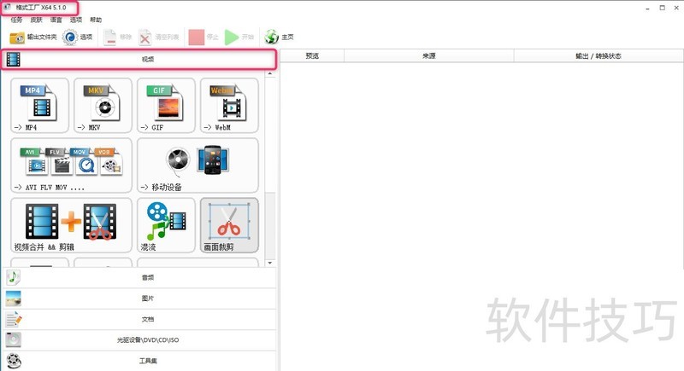Viewport: 684px width, 371px height.
Task: Click the 输出 / 转换状态 column header
Action: point(598,56)
